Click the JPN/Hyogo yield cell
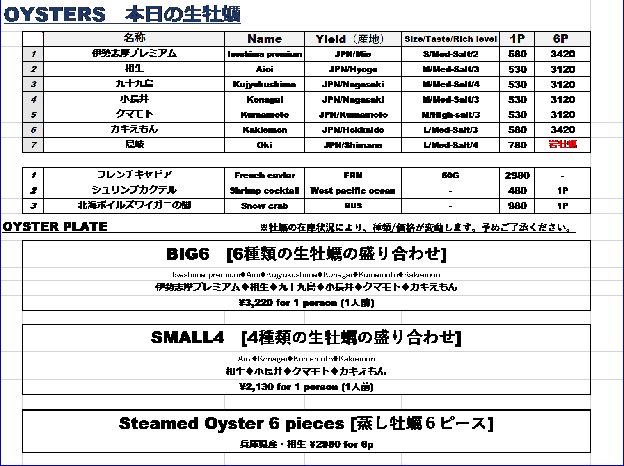The image size is (624, 466). tap(353, 69)
